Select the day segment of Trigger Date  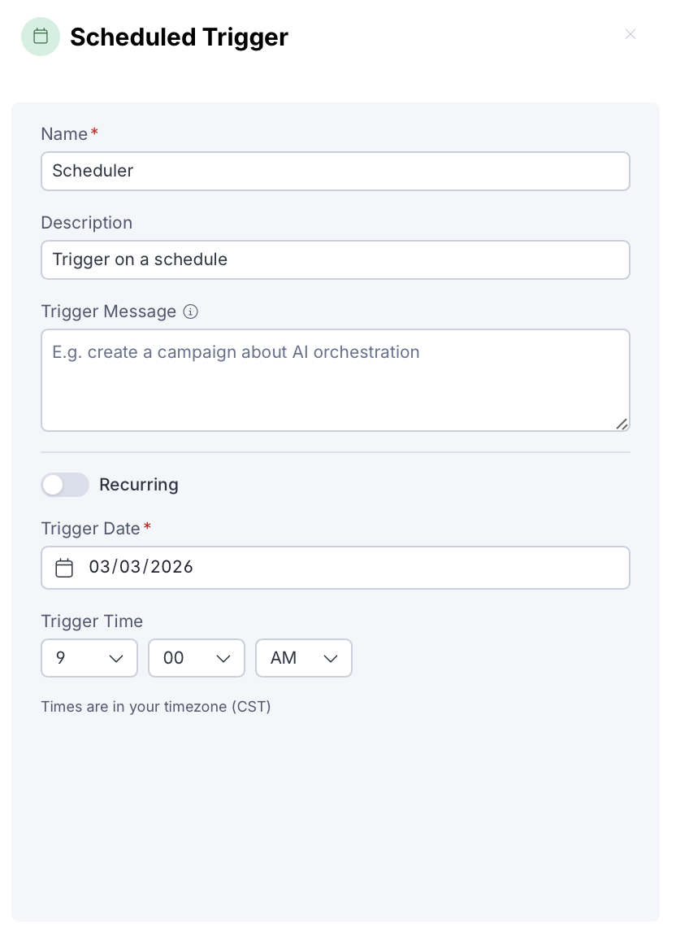click(130, 567)
